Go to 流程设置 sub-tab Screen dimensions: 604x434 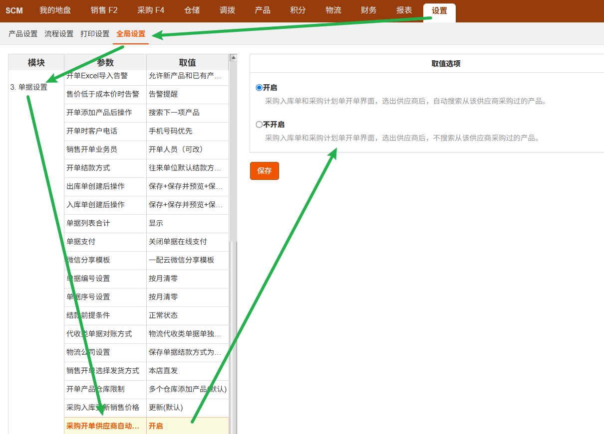point(59,34)
